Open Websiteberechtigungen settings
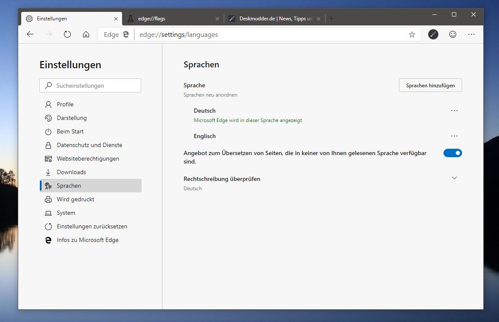 91,158
